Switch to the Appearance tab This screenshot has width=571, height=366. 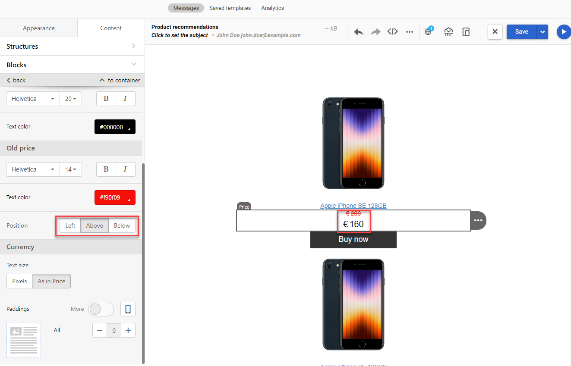pyautogui.click(x=39, y=28)
